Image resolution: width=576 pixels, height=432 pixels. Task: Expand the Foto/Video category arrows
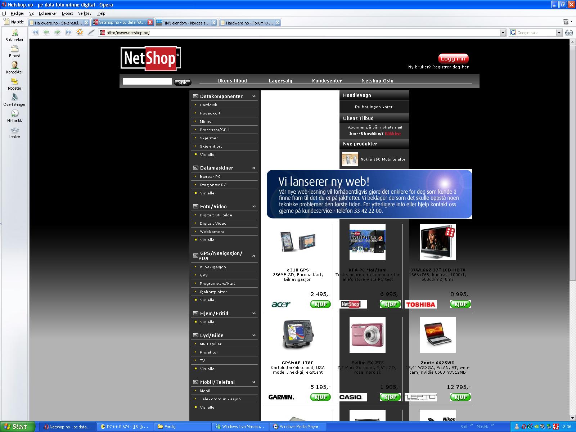254,206
